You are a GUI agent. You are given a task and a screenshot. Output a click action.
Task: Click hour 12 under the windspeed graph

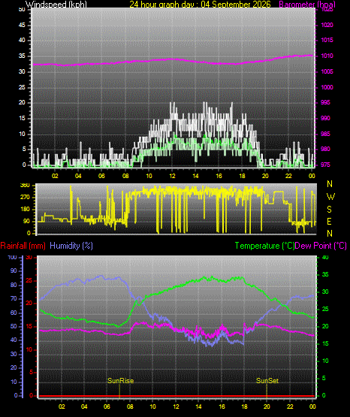(172, 176)
